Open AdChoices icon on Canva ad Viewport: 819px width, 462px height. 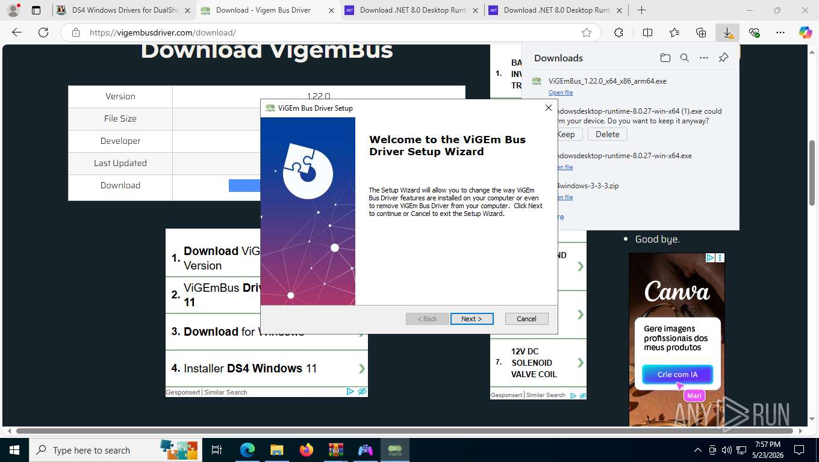coord(710,257)
